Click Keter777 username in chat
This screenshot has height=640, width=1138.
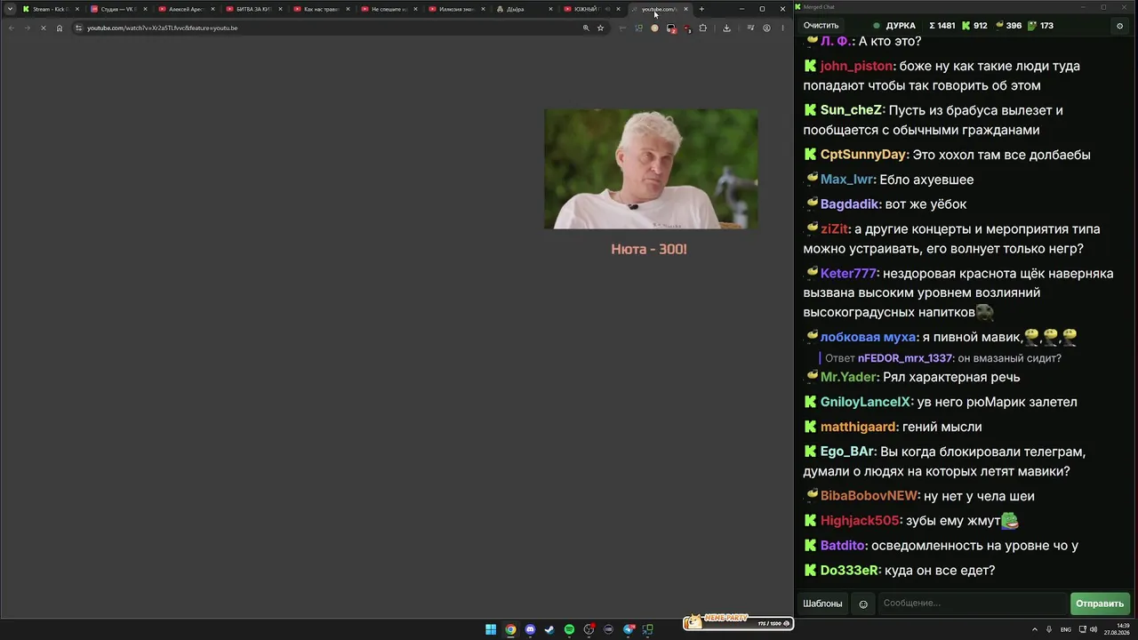point(848,274)
